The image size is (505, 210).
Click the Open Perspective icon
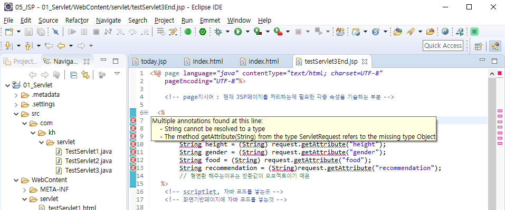(478, 46)
